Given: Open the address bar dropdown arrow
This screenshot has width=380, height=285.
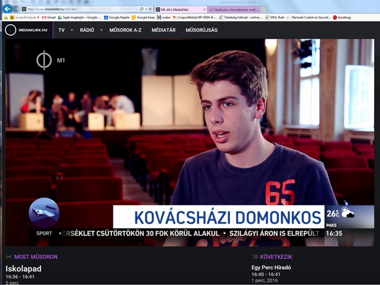Looking at the screenshot, I should tap(146, 9).
